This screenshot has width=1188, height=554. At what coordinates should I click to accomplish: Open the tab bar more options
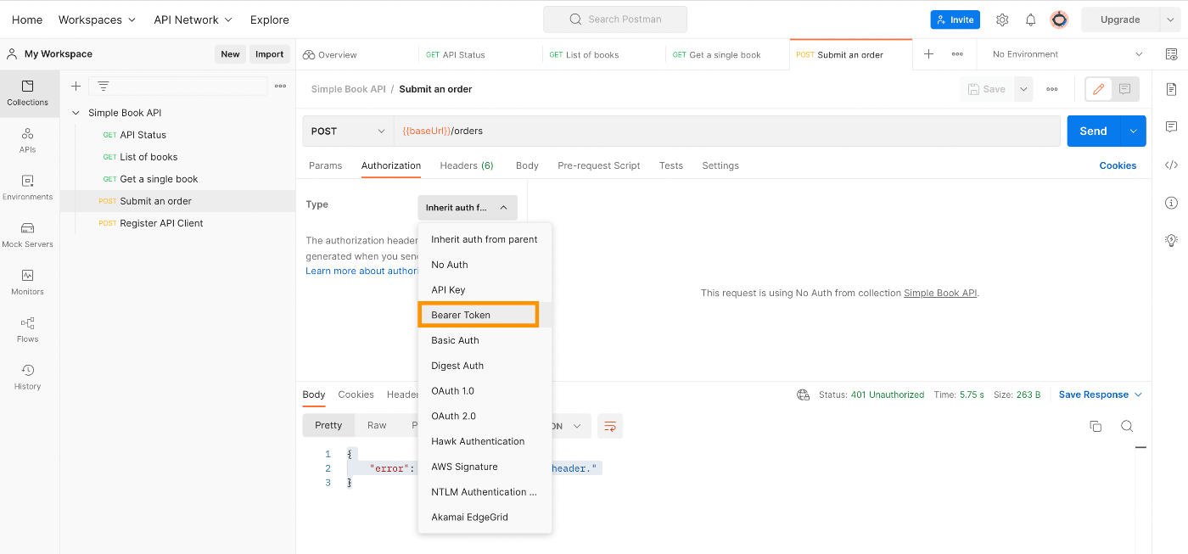pyautogui.click(x=957, y=54)
